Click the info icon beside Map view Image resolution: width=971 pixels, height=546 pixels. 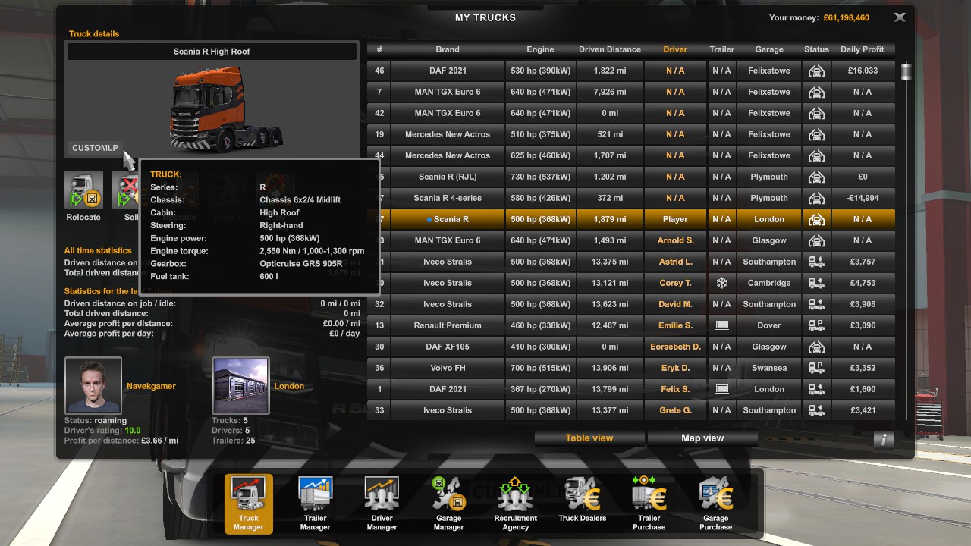[x=883, y=439]
